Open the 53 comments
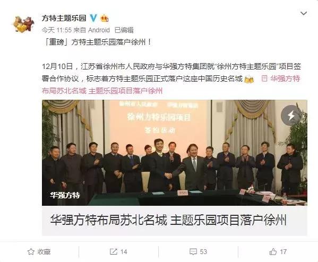318x262 pixels. click(x=198, y=252)
